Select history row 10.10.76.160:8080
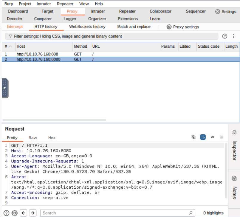The width and height of the screenshot is (240, 217). (x=121, y=59)
